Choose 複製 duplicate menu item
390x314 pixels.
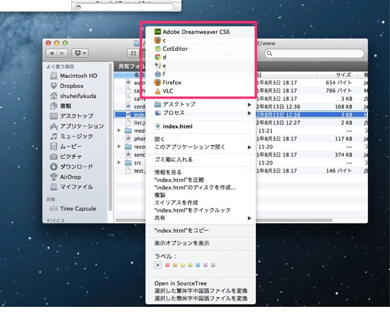[x=160, y=195]
